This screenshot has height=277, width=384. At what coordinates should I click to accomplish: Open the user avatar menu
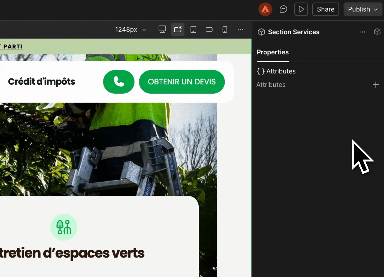(265, 9)
